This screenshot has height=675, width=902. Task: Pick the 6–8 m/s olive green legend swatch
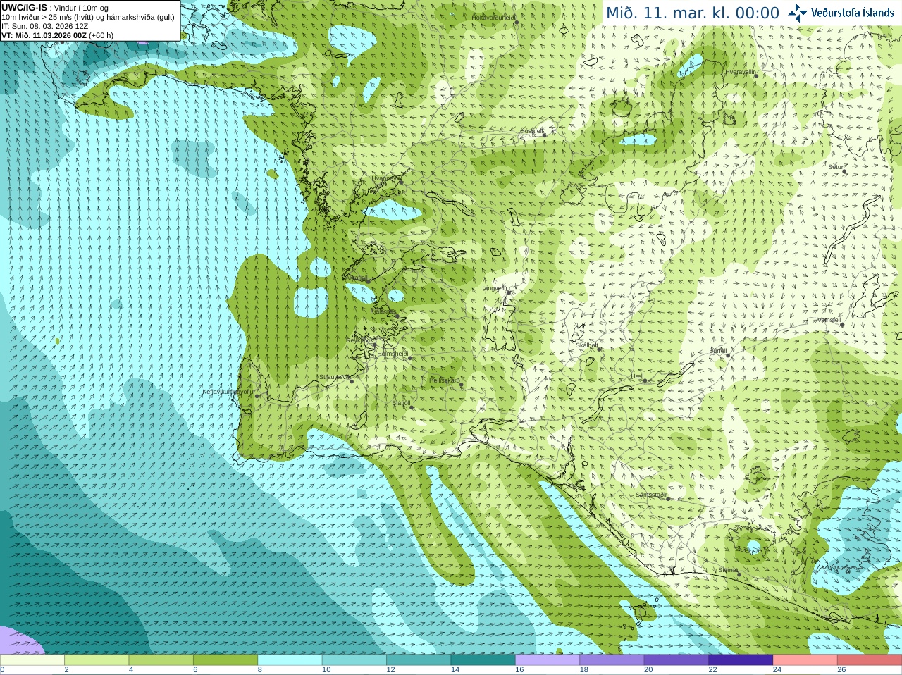[225, 660]
